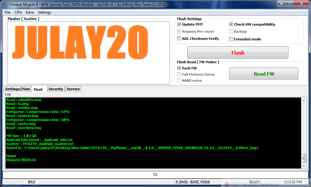Image resolution: width=311 pixels, height=187 pixels.
Task: Open the Service tab
Action: click(73, 89)
